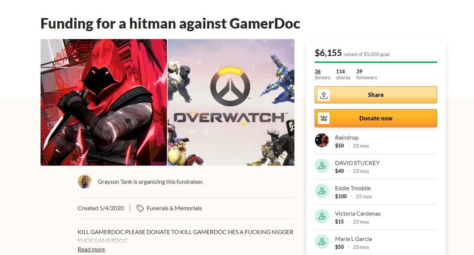Open Raindrop's donor avatar
This screenshot has height=255, width=474.
point(322,140)
